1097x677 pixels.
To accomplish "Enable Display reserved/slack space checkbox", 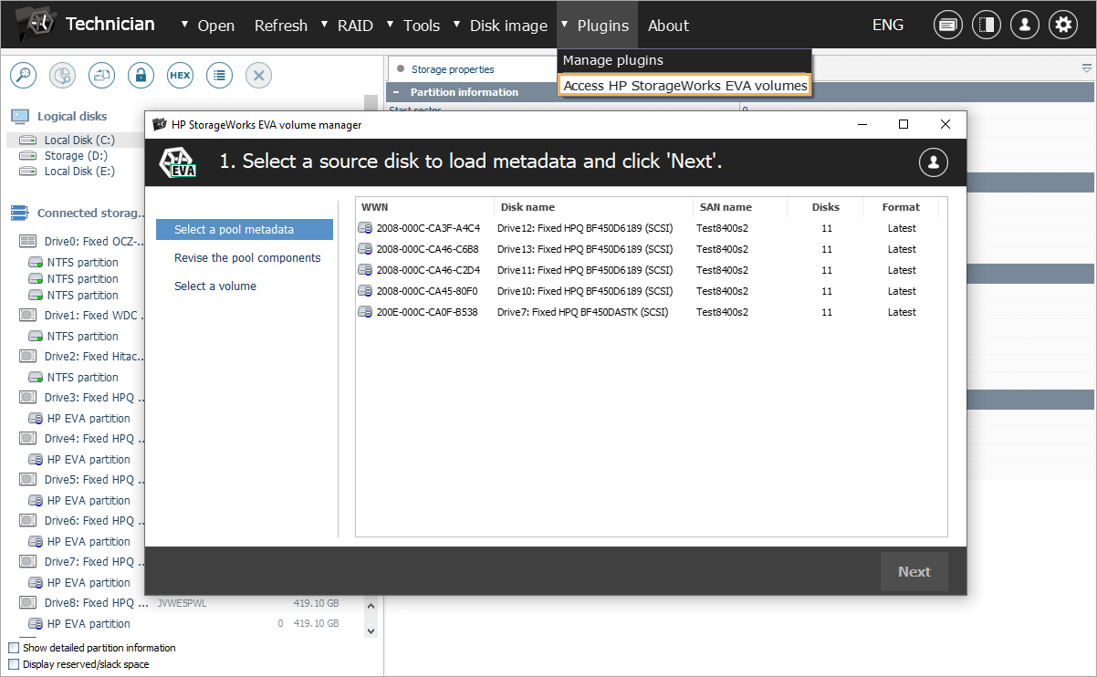I will click(14, 664).
